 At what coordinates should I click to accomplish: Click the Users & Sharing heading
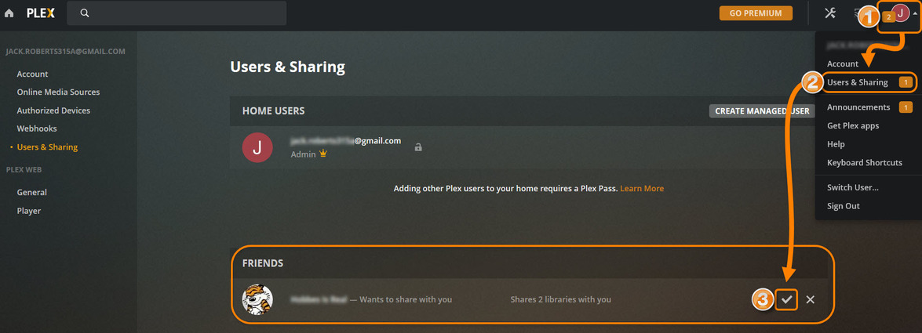pos(287,67)
